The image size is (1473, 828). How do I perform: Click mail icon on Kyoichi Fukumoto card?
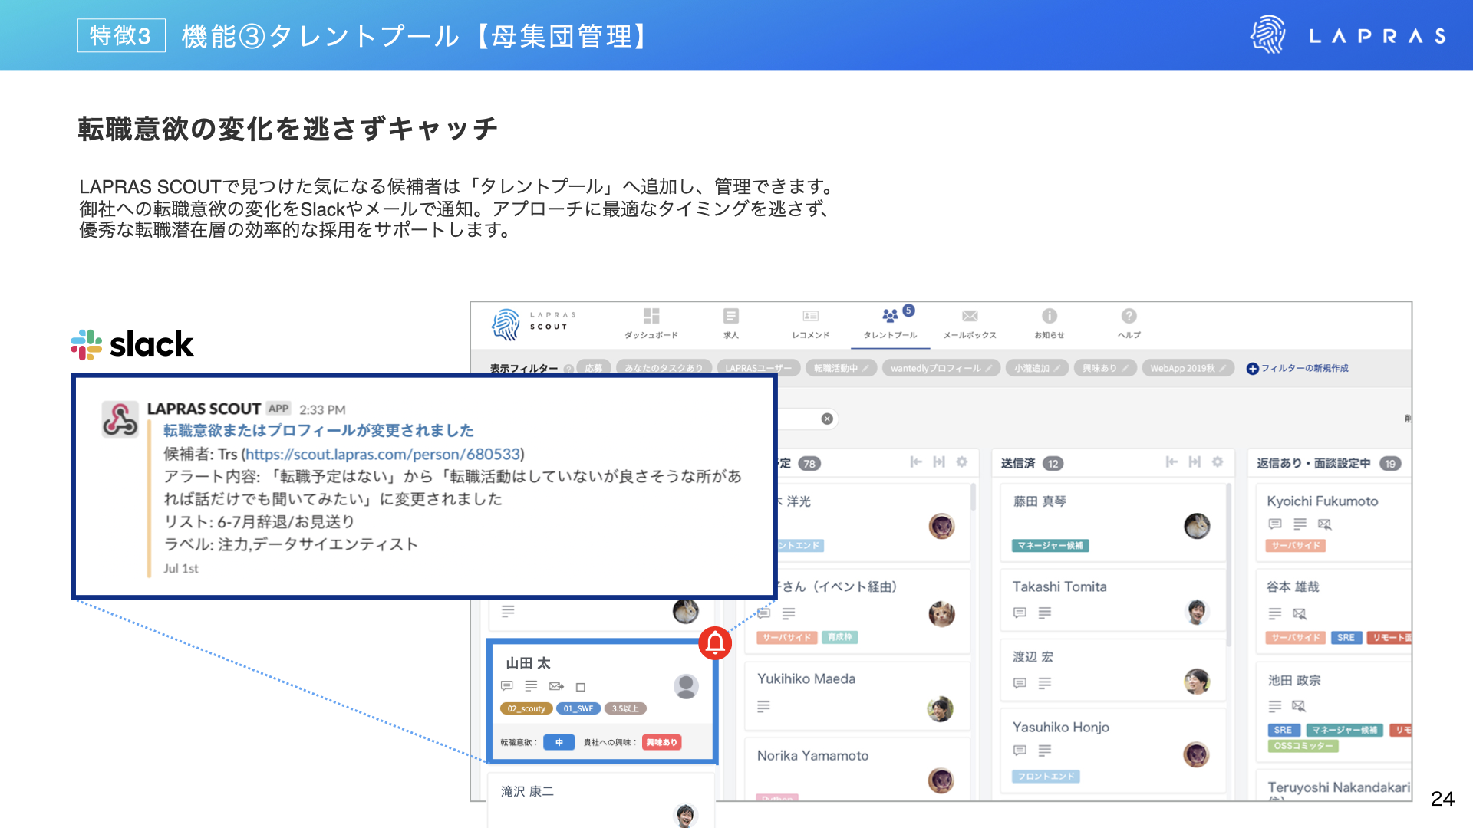click(1324, 524)
